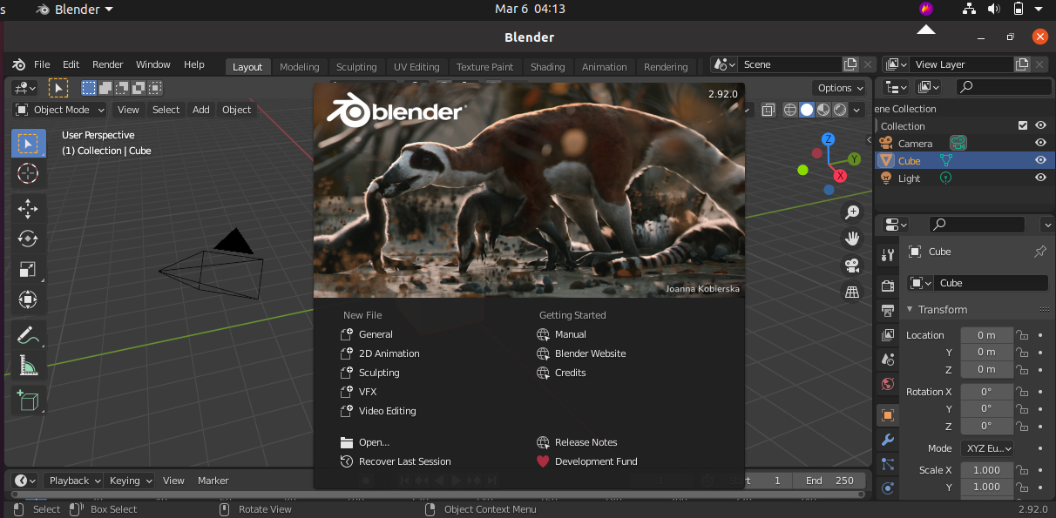Open the Render menu
Image resolution: width=1056 pixels, height=518 pixels.
(x=108, y=64)
